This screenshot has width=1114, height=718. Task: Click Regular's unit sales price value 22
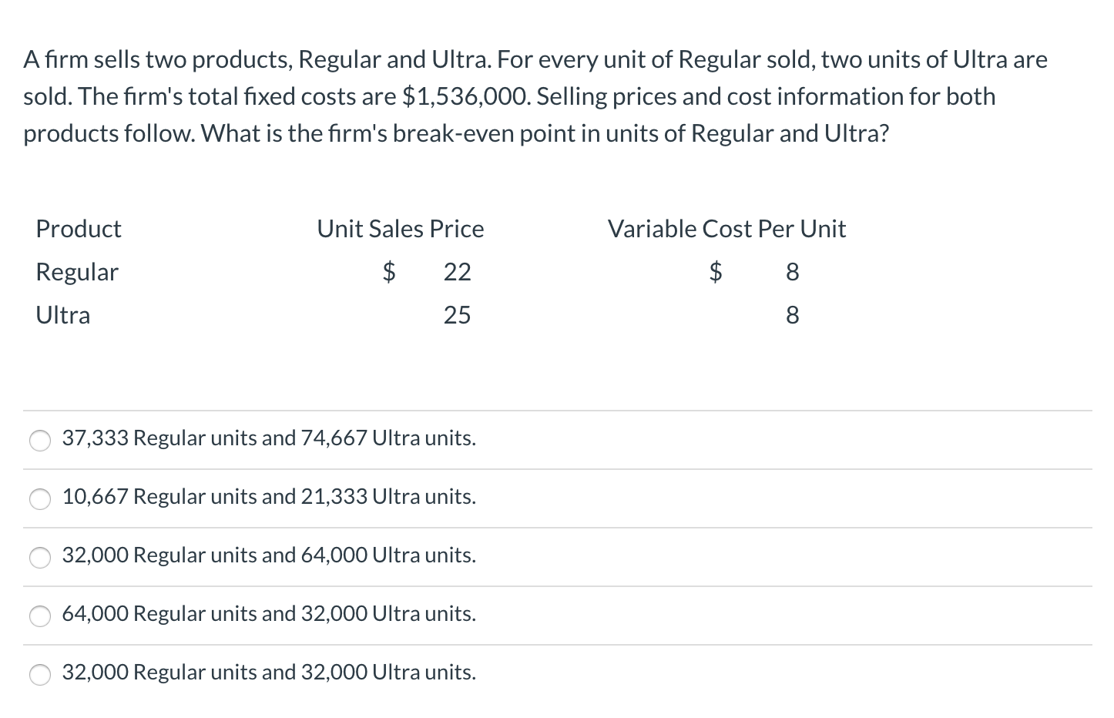457,272
